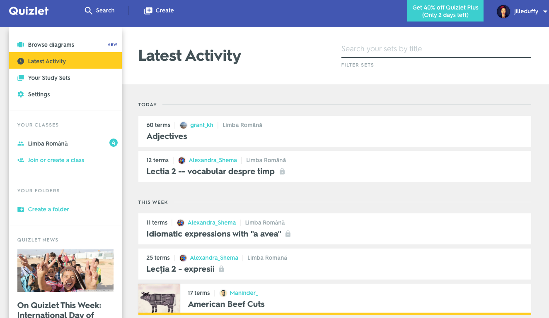Click Limba Română label on Lecția 2 - expresii row
This screenshot has height=318, width=549.
click(x=267, y=258)
